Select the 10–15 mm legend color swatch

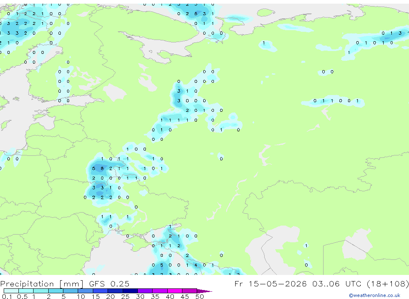[x=85, y=291]
